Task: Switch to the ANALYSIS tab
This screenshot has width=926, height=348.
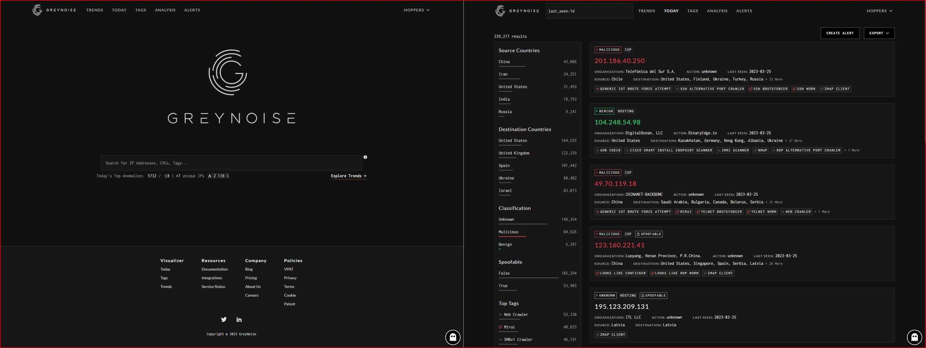Action: [717, 10]
